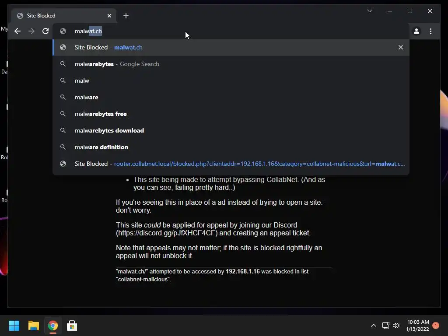448x336 pixels.
Task: Reload the page with the refresh icon
Action: (x=45, y=31)
